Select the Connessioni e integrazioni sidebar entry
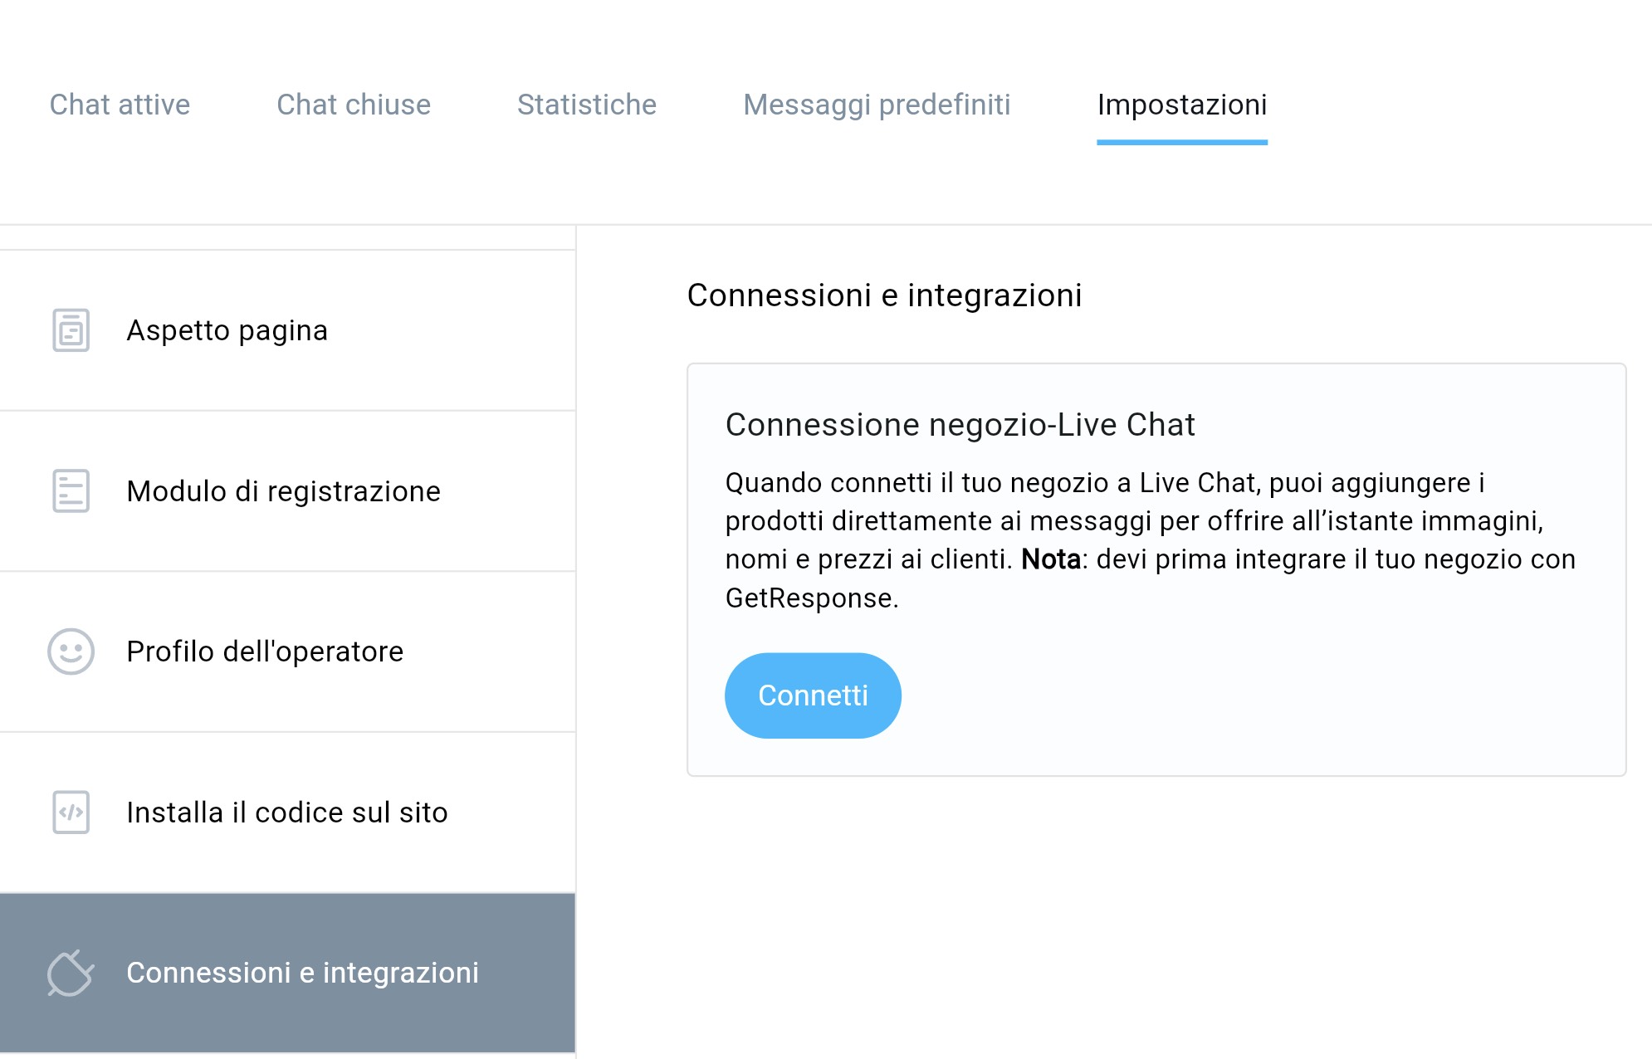 pyautogui.click(x=302, y=973)
